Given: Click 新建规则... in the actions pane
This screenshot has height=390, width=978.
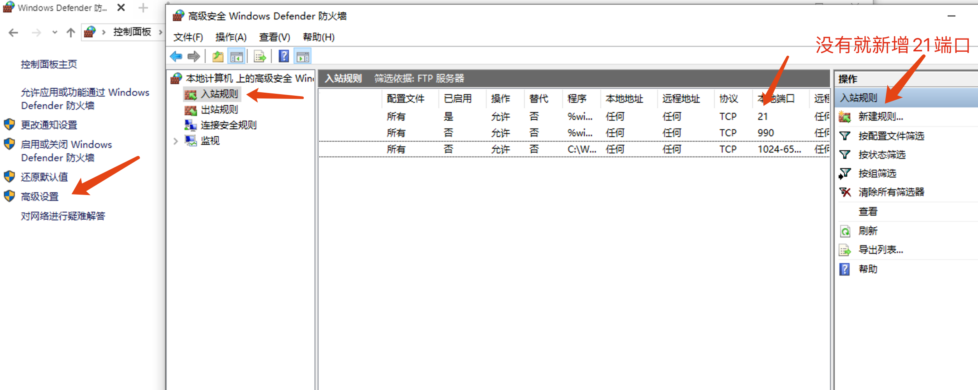Looking at the screenshot, I should pyautogui.click(x=881, y=116).
